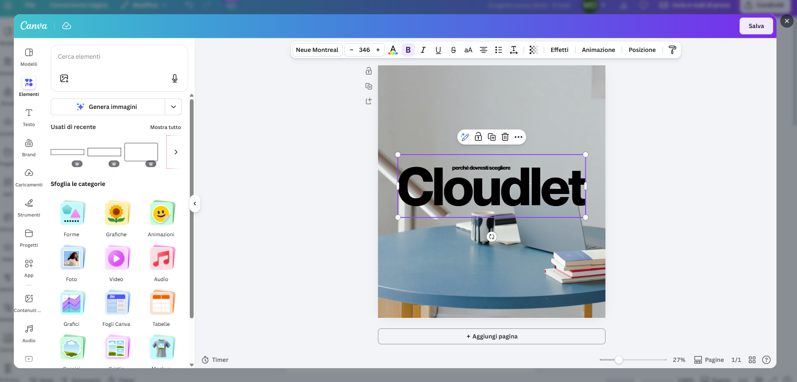Viewport: 797px width, 382px height.
Task: Open the App panel in sidebar
Action: coord(29,268)
